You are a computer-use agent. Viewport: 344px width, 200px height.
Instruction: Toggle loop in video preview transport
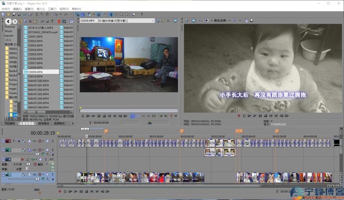(x=244, y=116)
